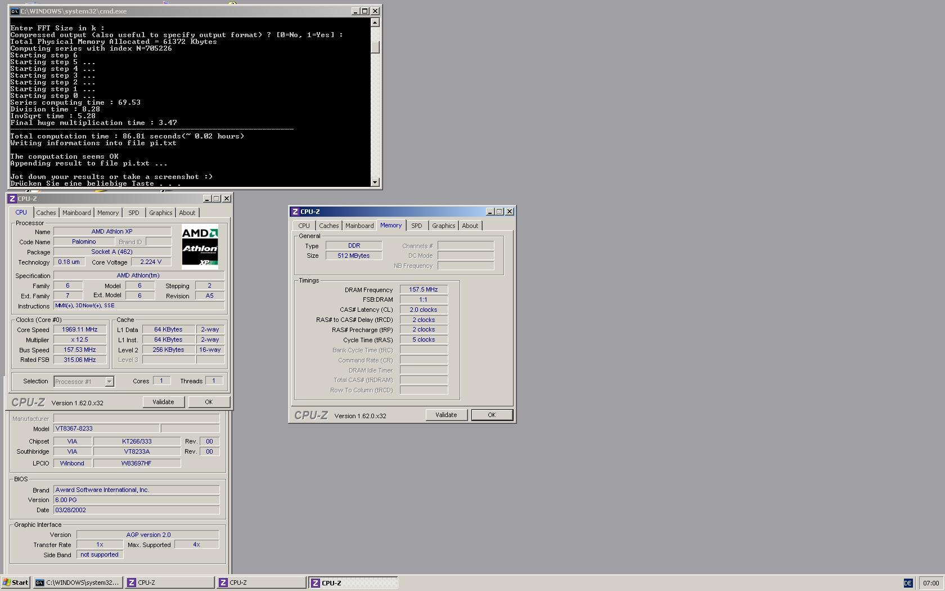The height and width of the screenshot is (591, 945).
Task: Activate the second CPU-Z taskbar button
Action: [x=261, y=583]
